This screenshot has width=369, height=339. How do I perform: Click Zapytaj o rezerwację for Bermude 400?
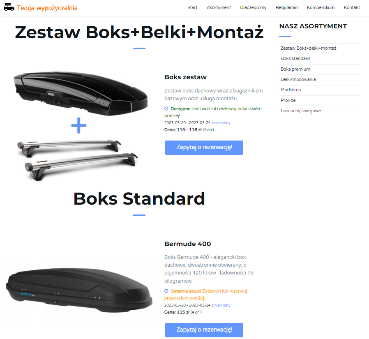204,330
